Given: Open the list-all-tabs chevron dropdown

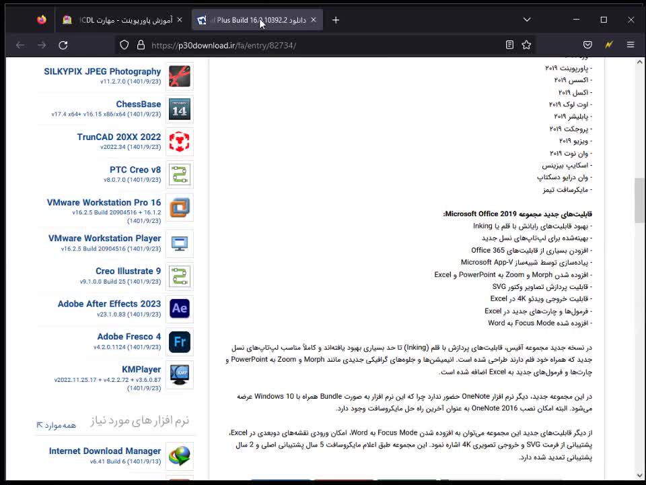Looking at the screenshot, I should (x=526, y=20).
